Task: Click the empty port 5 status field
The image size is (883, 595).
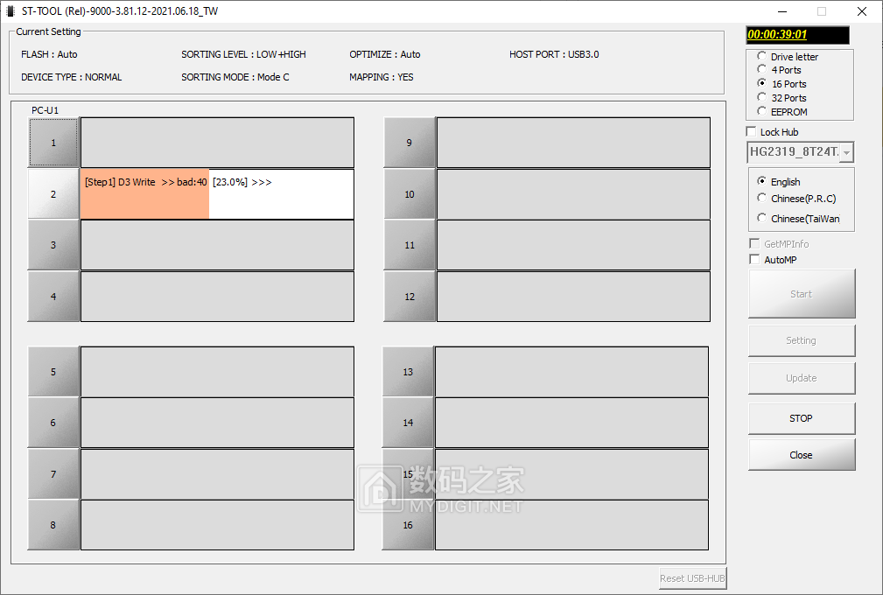Action: coord(217,372)
